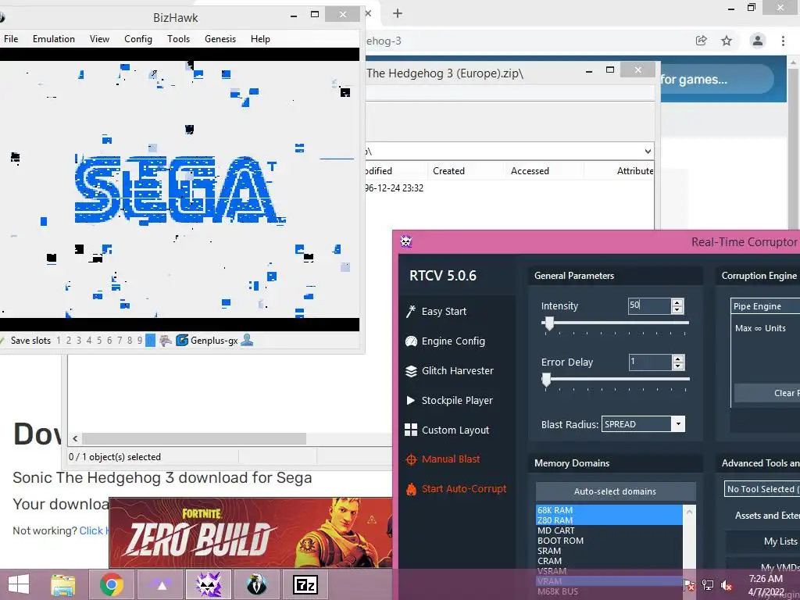Open the BizHawk Genesis menu
This screenshot has width=800, height=600.
220,39
